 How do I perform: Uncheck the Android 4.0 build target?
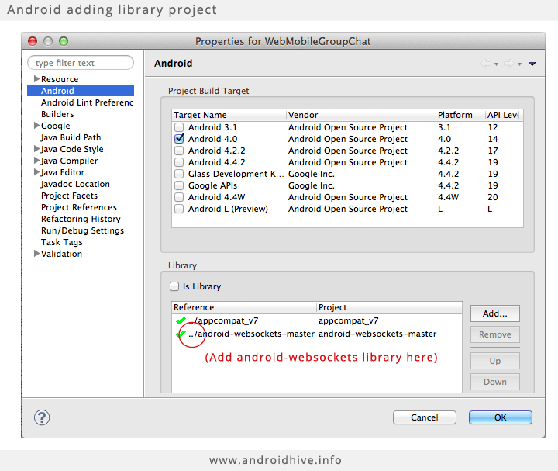point(179,139)
